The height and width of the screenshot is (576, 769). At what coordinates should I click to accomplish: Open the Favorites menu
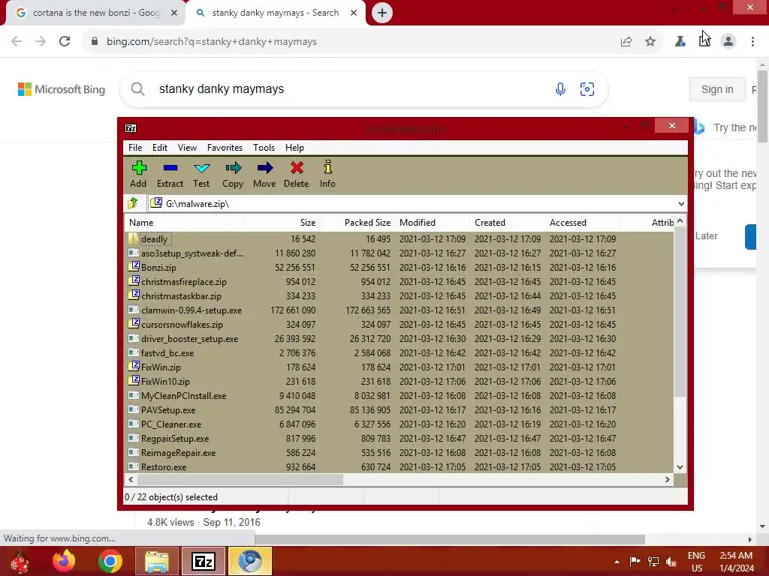click(225, 148)
